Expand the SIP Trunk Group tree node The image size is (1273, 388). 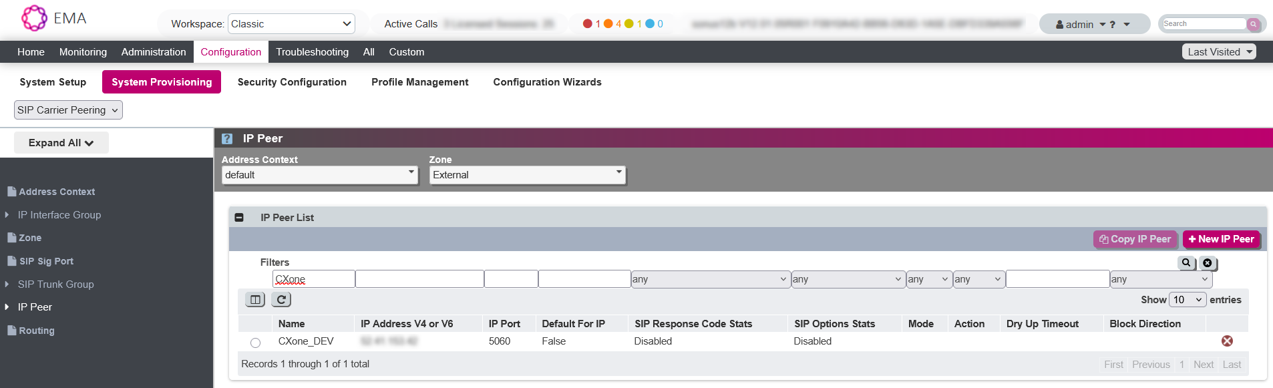(7, 284)
